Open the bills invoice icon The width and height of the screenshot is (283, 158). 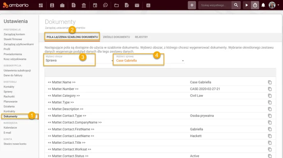[x=74, y=5]
